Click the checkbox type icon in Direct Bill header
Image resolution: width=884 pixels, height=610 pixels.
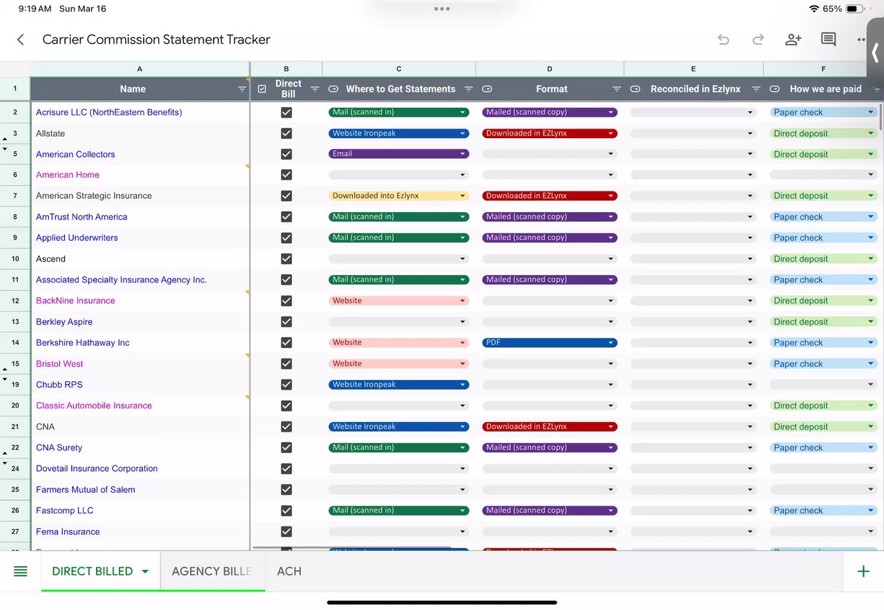point(262,89)
